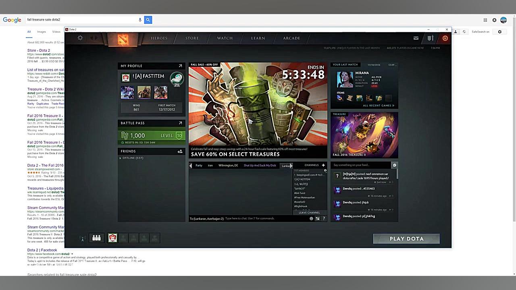Click the Dota 2 logo home button
This screenshot has width=516, height=290.
coord(123,39)
